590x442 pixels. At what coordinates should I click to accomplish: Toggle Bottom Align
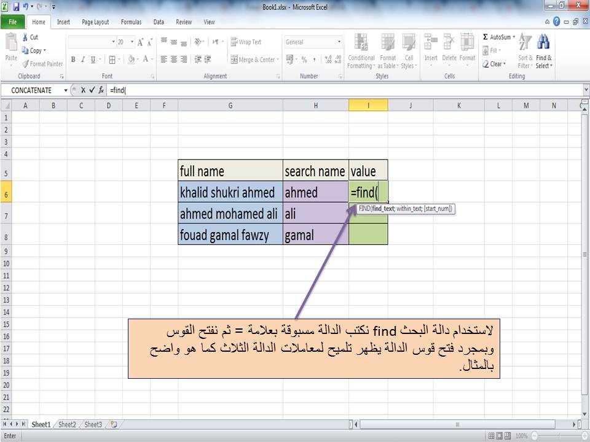184,43
